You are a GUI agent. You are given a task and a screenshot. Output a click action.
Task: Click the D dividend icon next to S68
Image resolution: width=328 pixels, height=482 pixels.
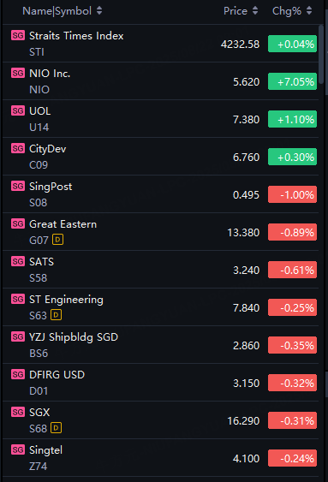pos(57,427)
